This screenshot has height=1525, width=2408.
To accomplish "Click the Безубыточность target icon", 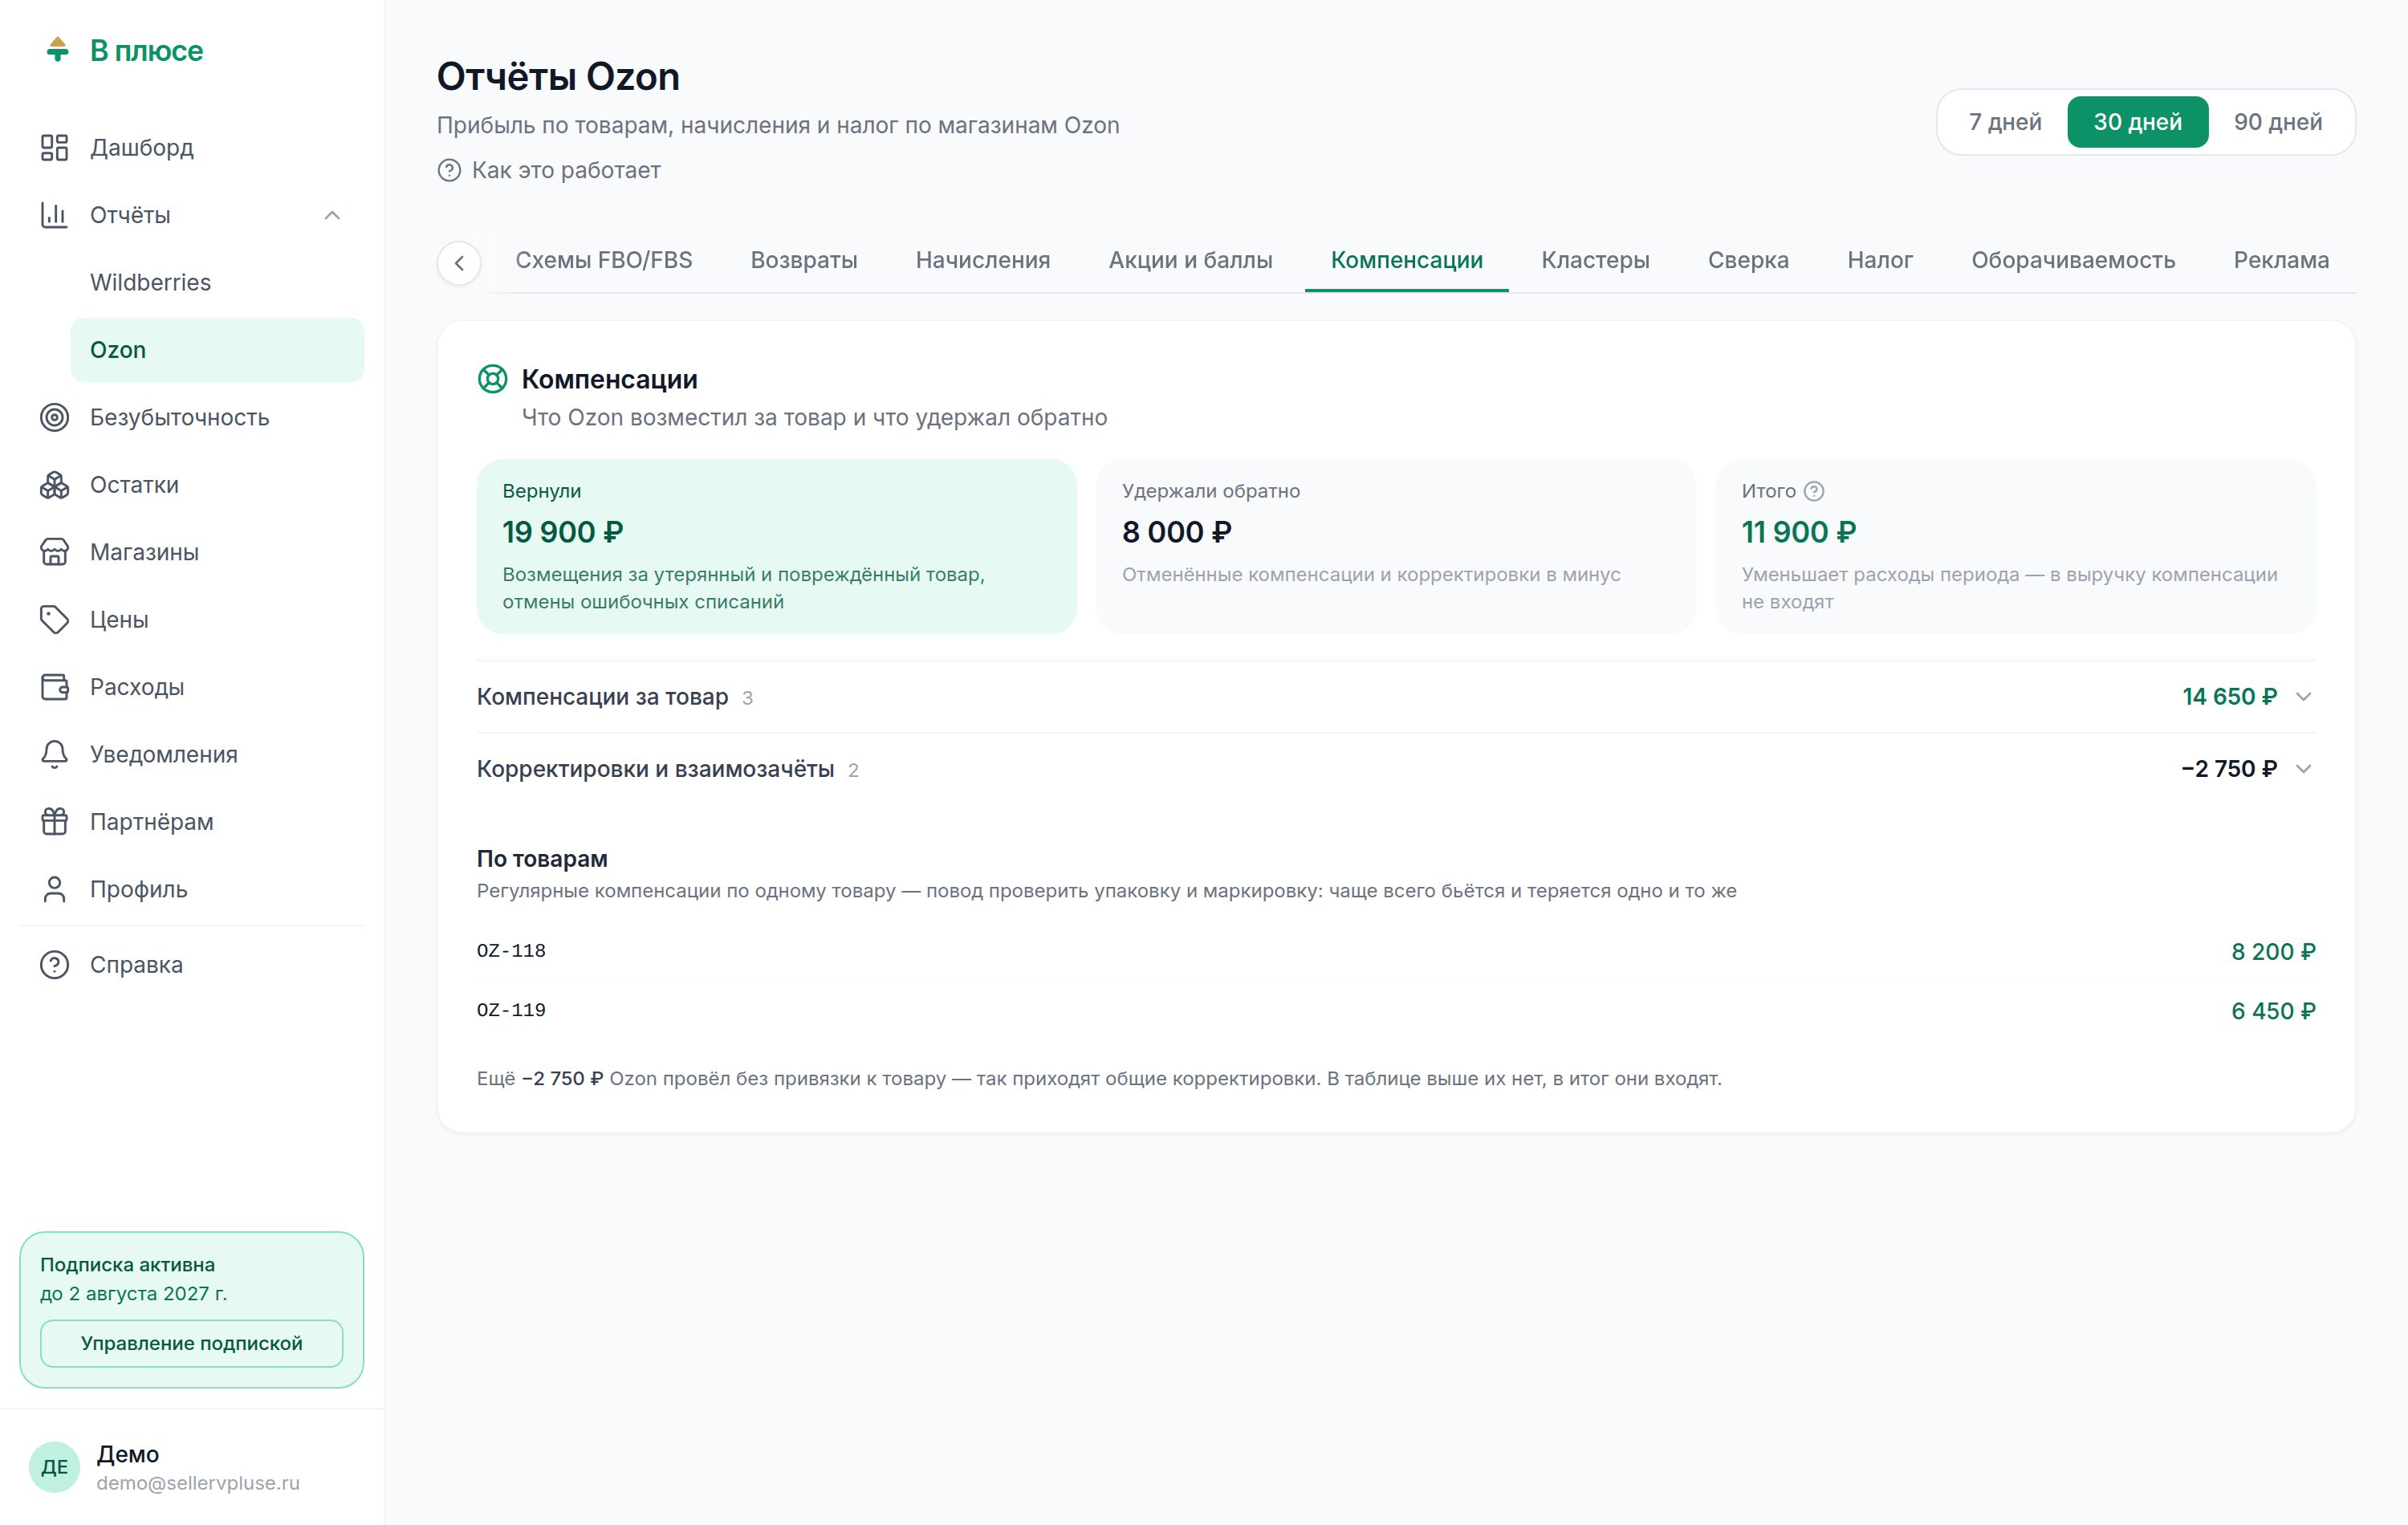I will click(x=54, y=417).
